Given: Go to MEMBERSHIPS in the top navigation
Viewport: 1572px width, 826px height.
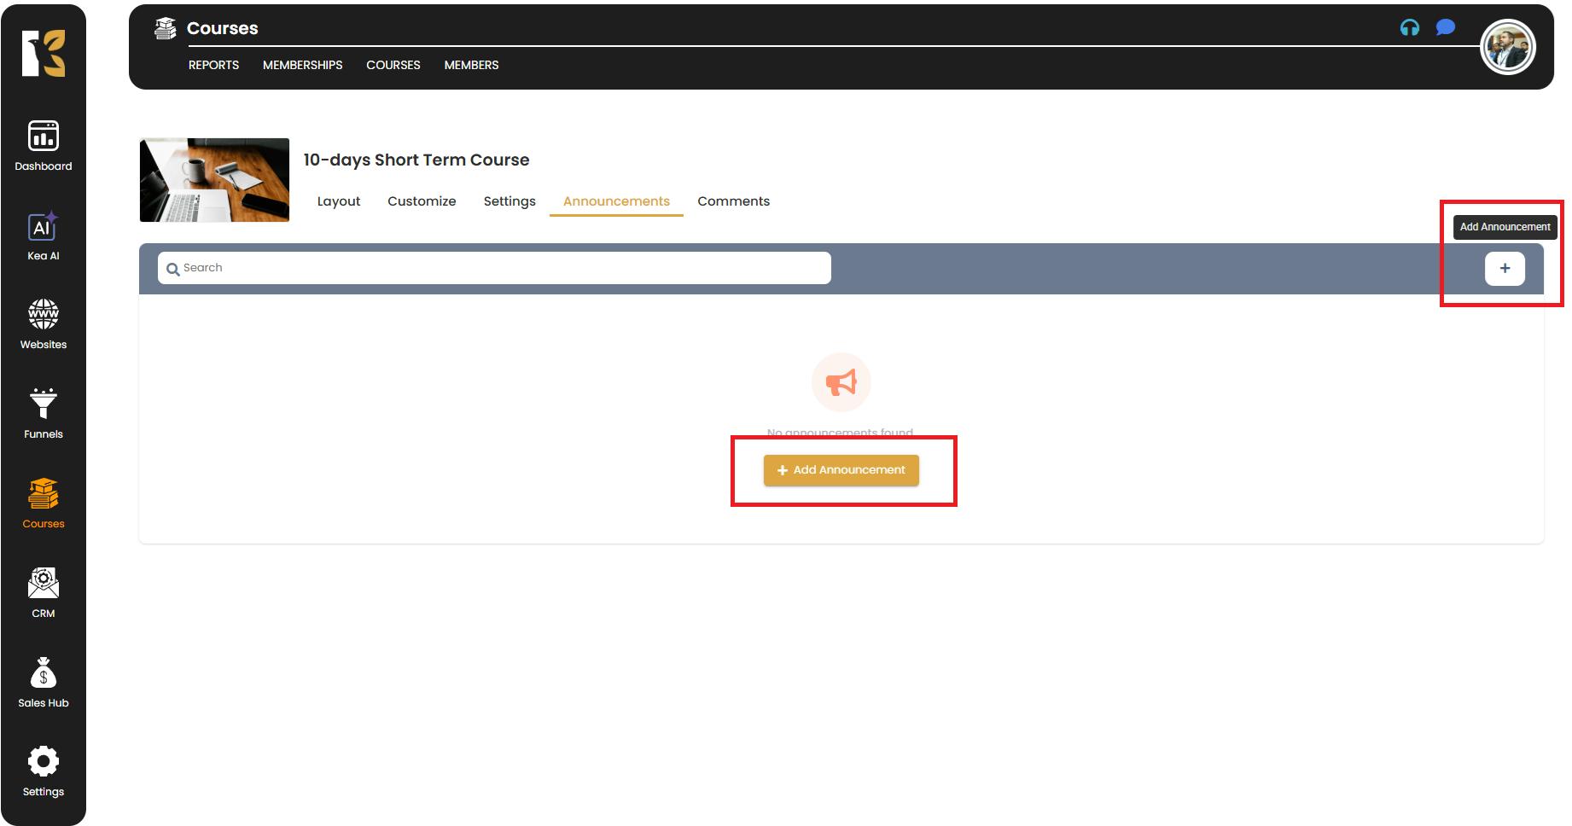Looking at the screenshot, I should (x=302, y=65).
